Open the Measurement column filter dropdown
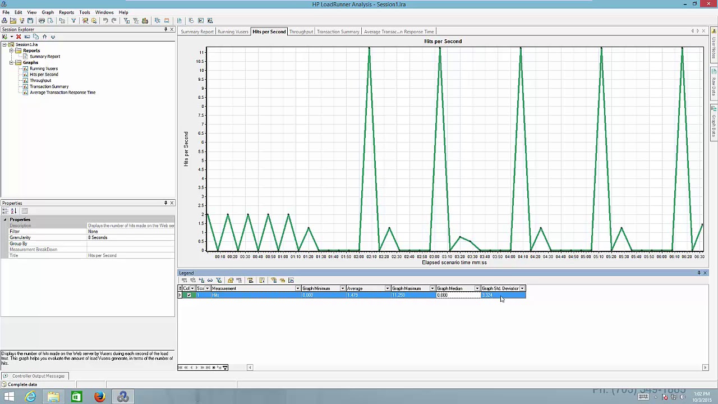The height and width of the screenshot is (404, 718). 298,288
